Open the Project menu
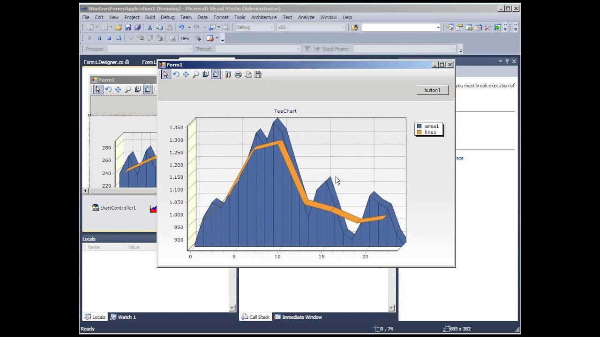 (x=132, y=17)
